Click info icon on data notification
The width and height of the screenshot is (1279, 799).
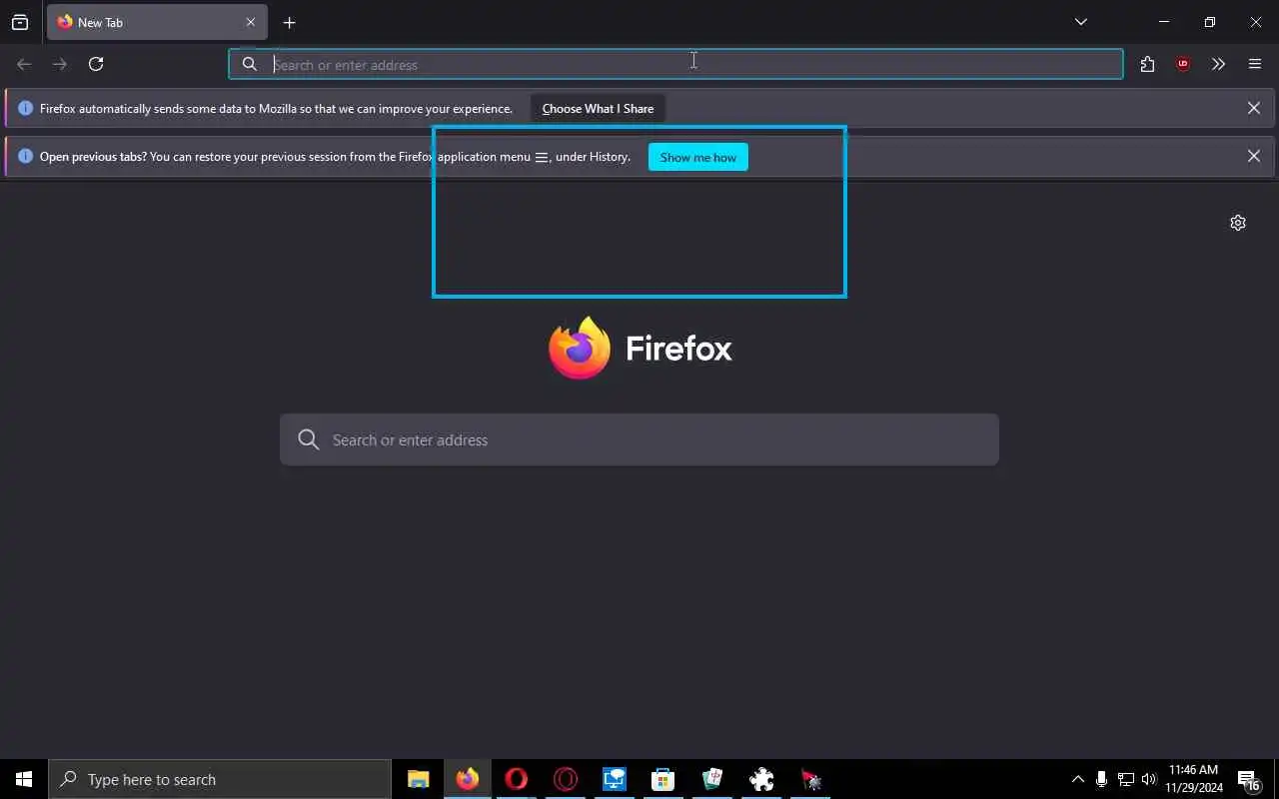point(26,108)
